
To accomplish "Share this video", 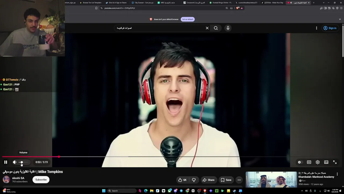I will coord(209,180).
